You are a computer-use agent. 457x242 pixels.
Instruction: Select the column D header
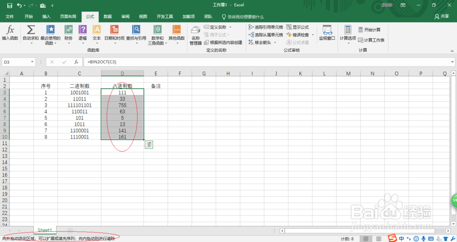[122, 73]
